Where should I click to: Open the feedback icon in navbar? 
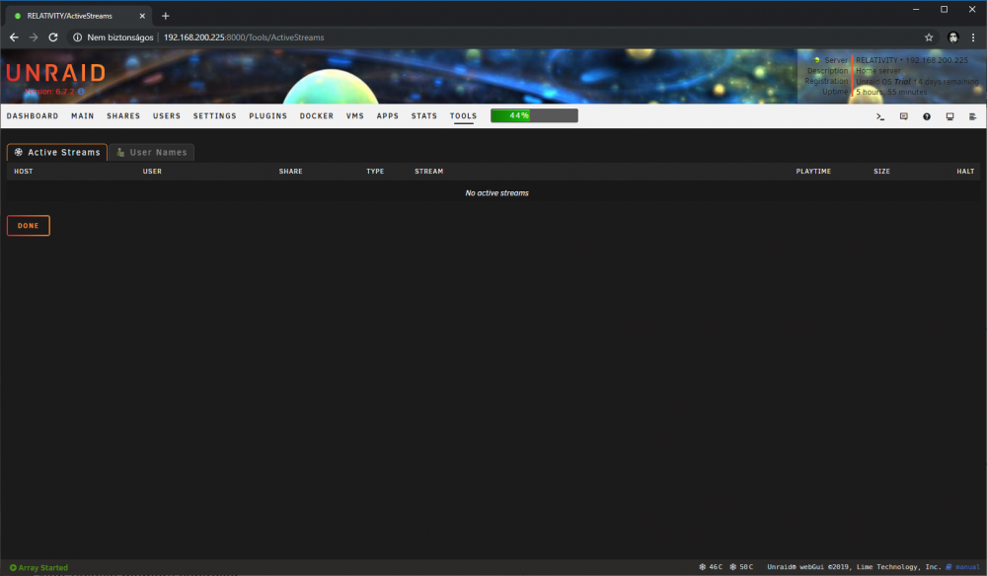(903, 116)
